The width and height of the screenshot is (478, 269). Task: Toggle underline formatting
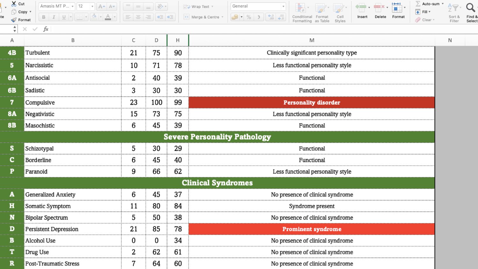64,17
